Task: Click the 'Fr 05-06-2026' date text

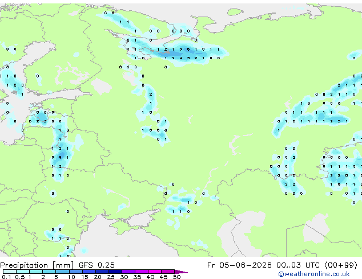Action: tap(239, 265)
